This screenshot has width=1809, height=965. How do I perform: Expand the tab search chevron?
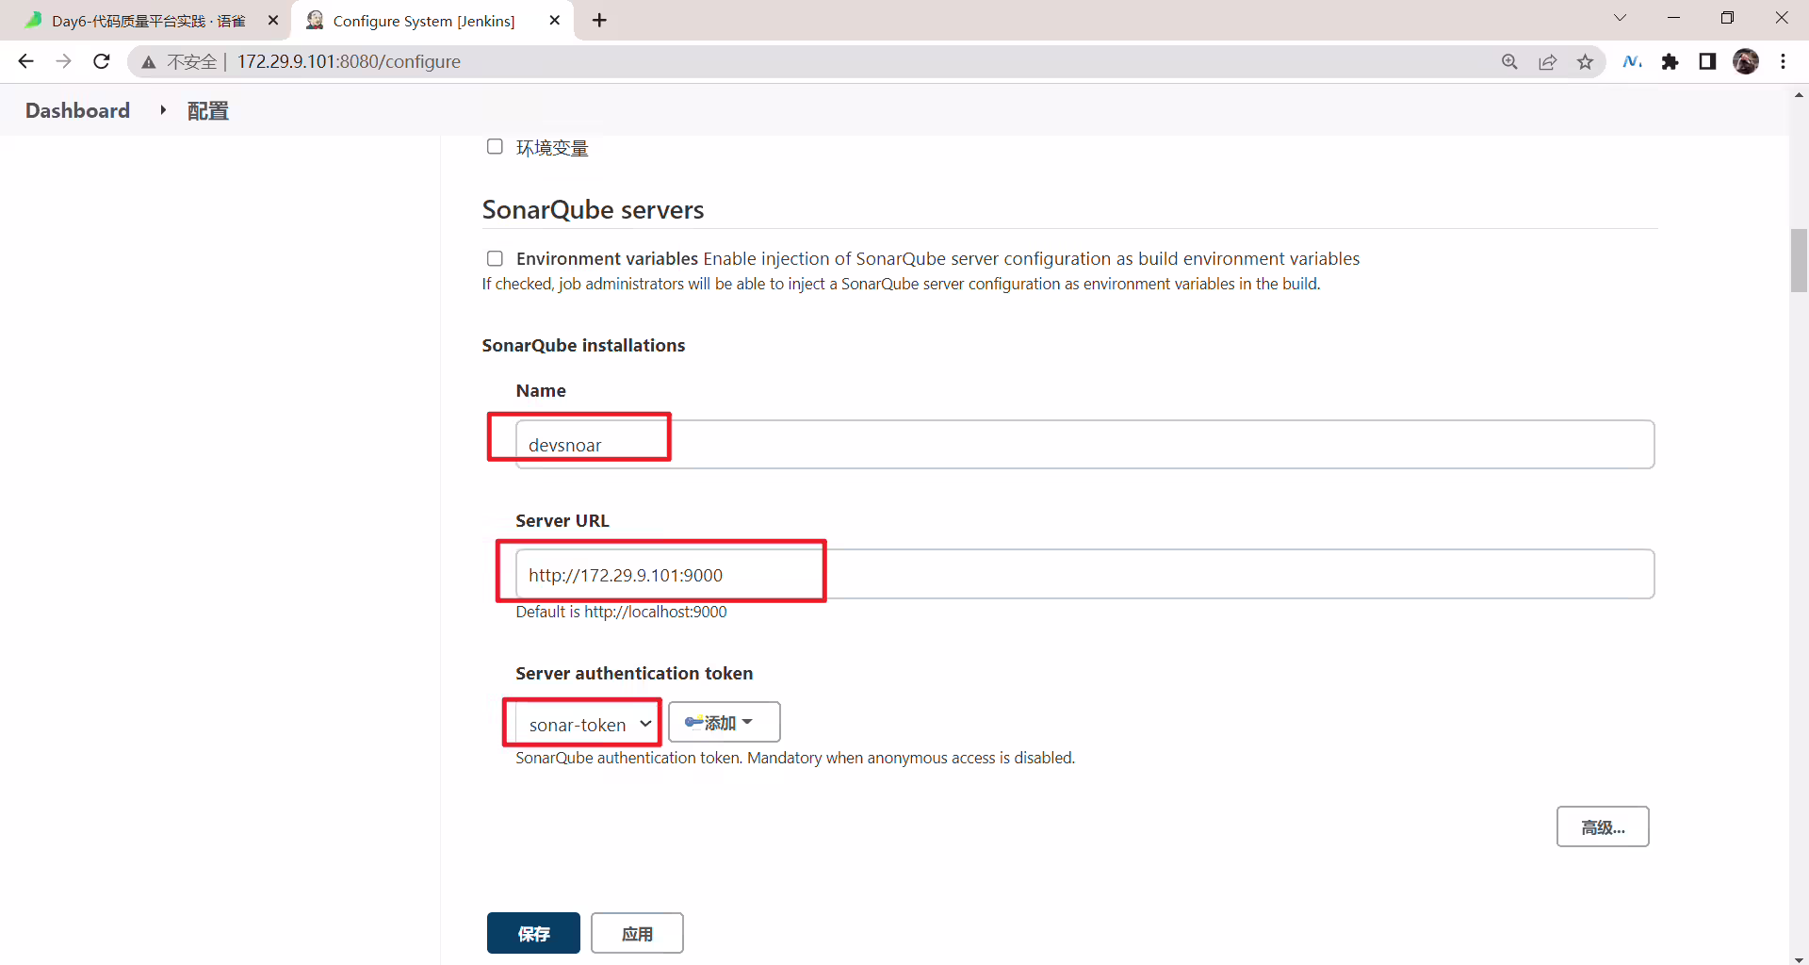click(1620, 18)
